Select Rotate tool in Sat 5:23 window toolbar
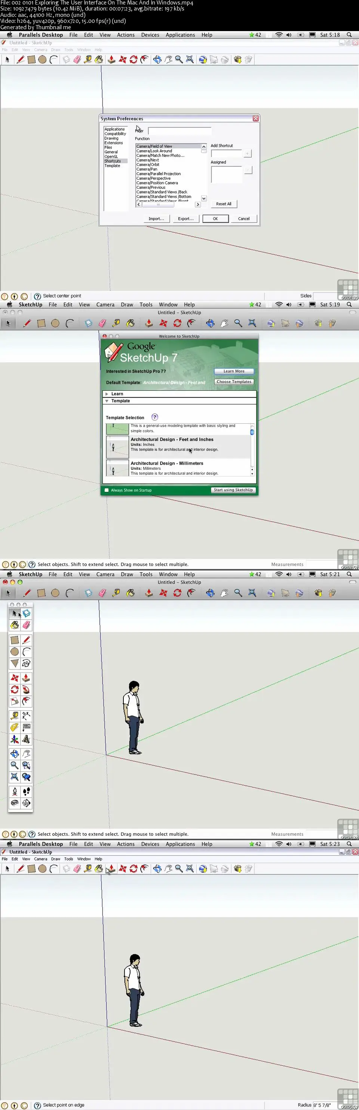 [133, 869]
